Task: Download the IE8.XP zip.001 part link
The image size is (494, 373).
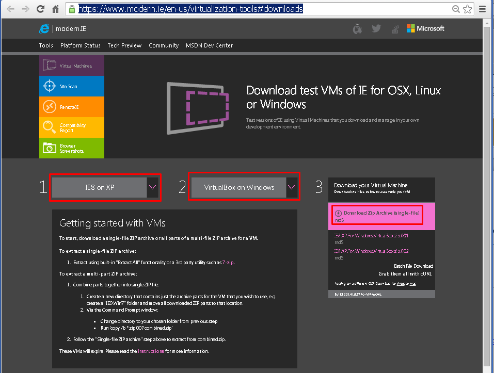Action: (x=372, y=235)
